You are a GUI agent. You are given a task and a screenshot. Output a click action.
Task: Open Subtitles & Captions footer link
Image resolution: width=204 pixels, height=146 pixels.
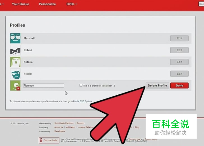point(64,123)
